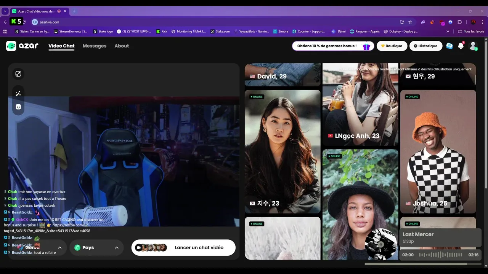
Task: Open the Extensions puzzle icon
Action: tap(459, 22)
